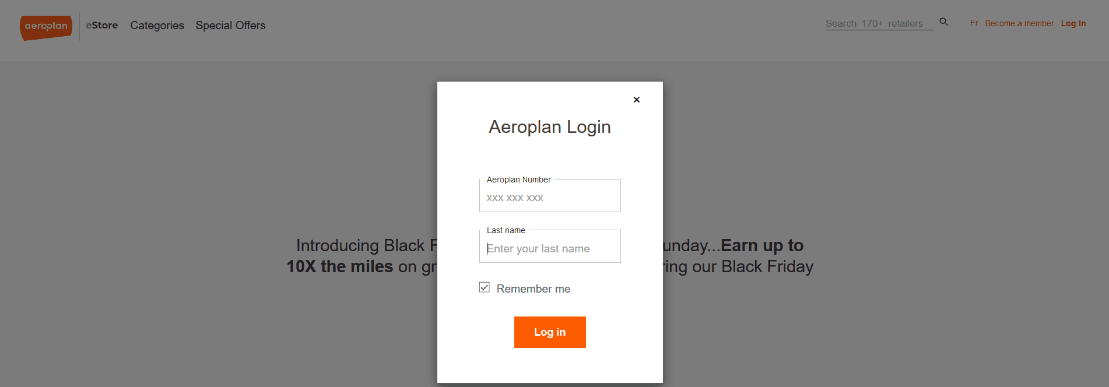Focus the Aeroplan Number input field
1109x387 pixels.
[550, 198]
